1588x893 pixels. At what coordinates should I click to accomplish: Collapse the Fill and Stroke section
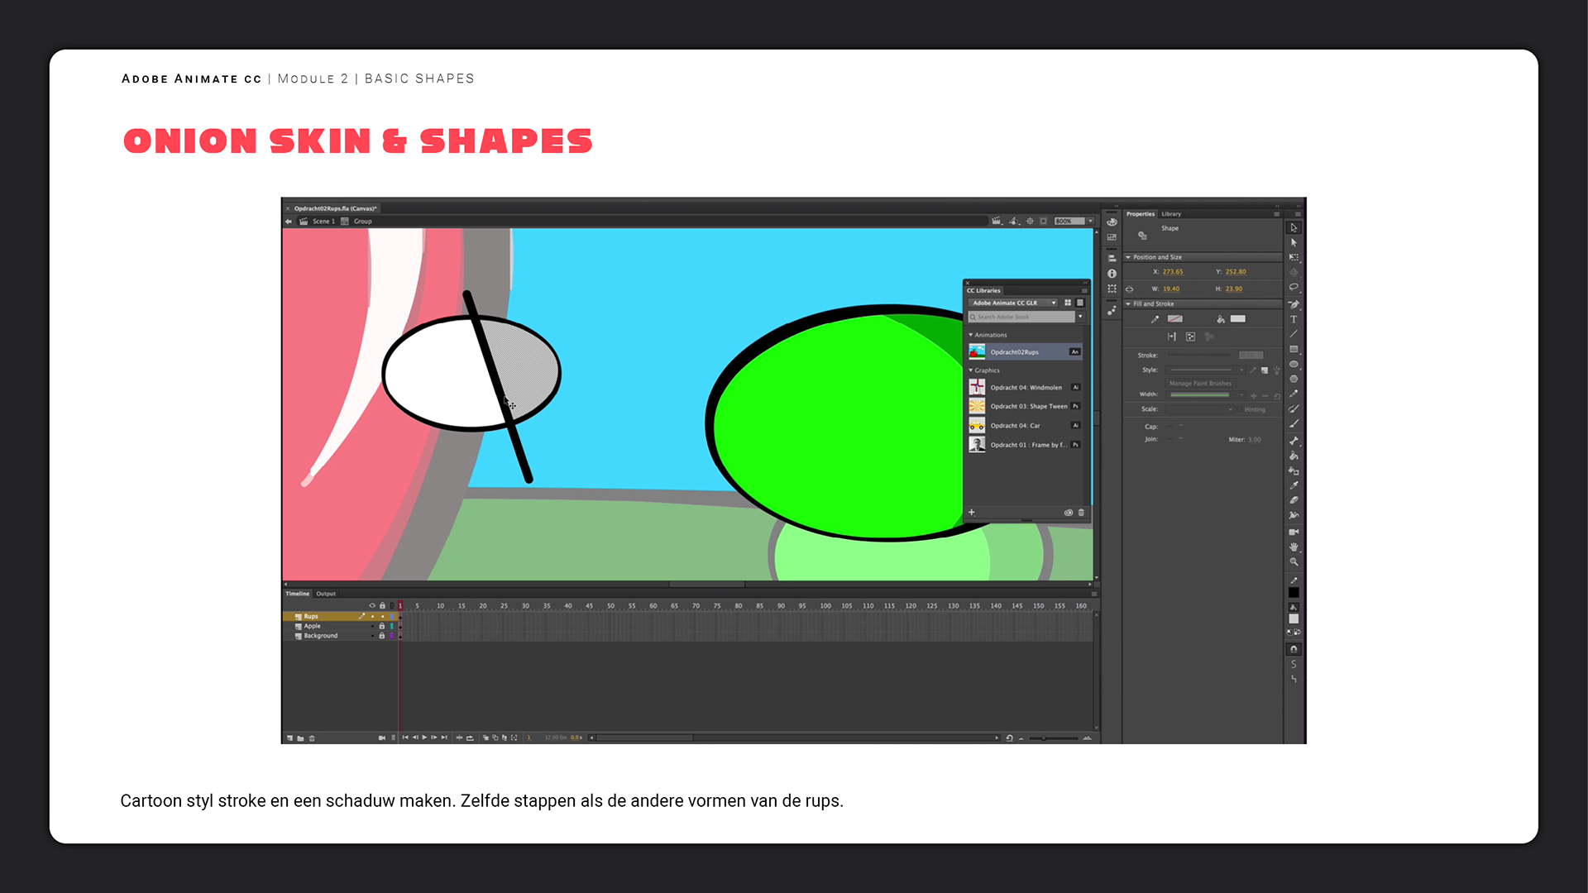[x=1128, y=303]
